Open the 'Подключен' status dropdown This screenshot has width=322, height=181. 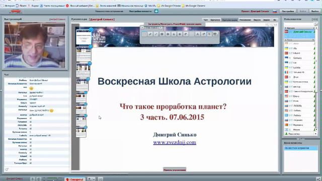click(x=301, y=134)
